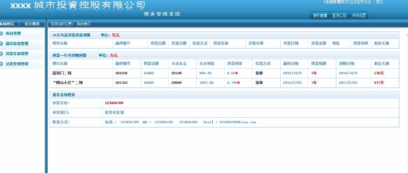Select the 贷款一年内到期预警 section title

pyautogui.click(x=69, y=56)
